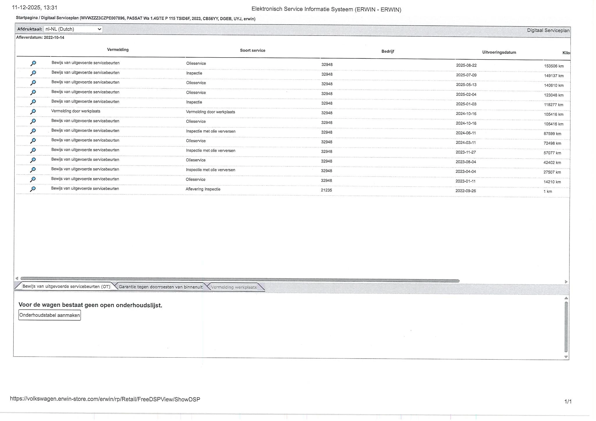Screen dimensions: 596x421
Task: Open details for 2025-08-22 Olieservice entry
Action: coord(33,63)
